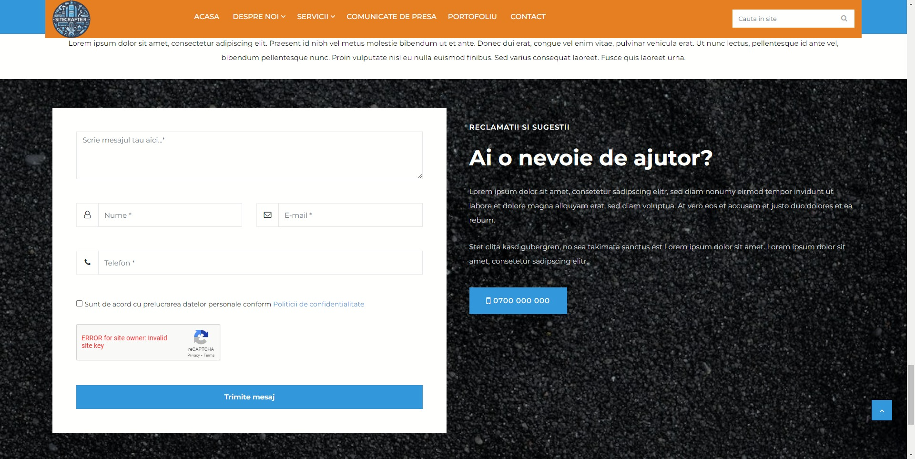Open Comunicate de Presa page
This screenshot has height=459, width=915.
click(391, 17)
